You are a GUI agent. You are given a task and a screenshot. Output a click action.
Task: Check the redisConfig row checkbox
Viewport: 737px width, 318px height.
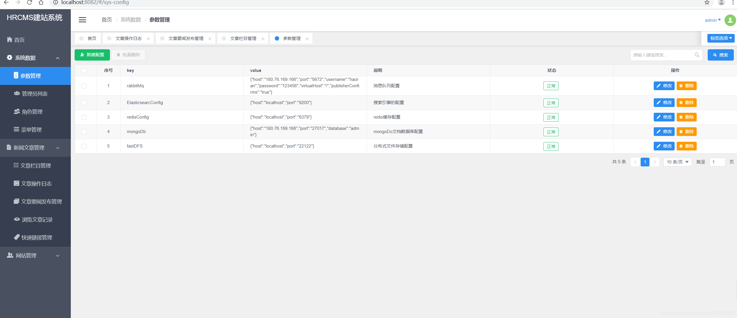84,117
